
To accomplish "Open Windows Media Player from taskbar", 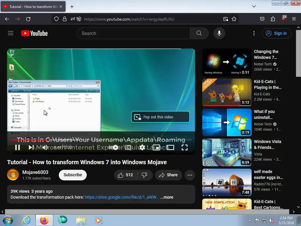I will point(99,220).
